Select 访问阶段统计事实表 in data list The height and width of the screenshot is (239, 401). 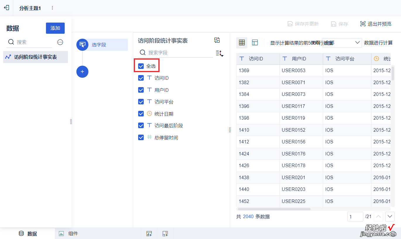point(35,57)
